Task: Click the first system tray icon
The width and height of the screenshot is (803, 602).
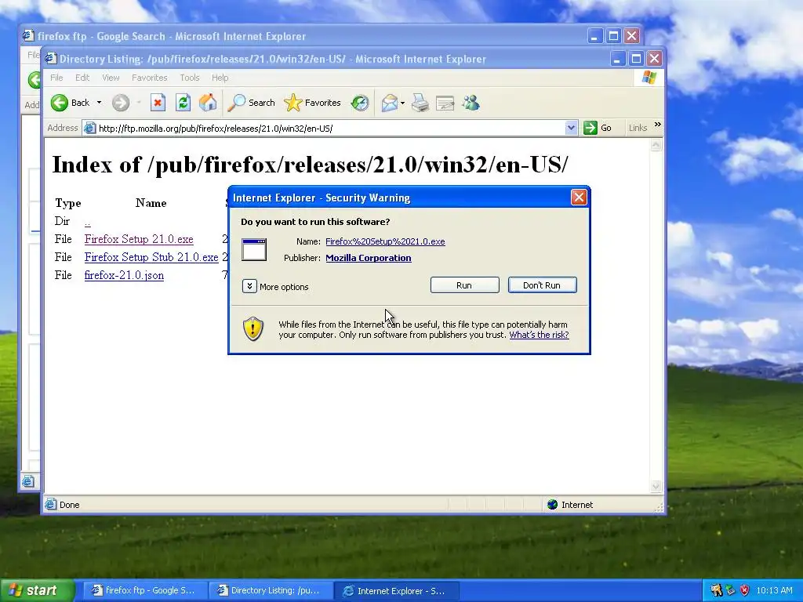Action: click(x=716, y=590)
